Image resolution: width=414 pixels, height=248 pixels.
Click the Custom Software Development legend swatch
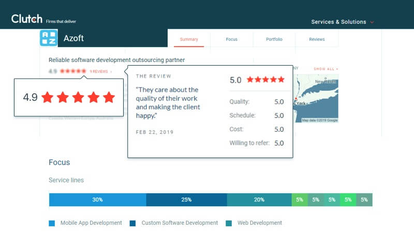pos(132,223)
